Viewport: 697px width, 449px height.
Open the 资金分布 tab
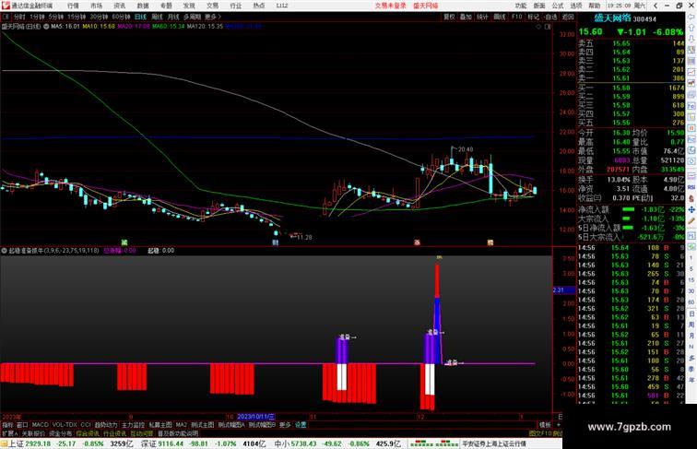pos(61,433)
